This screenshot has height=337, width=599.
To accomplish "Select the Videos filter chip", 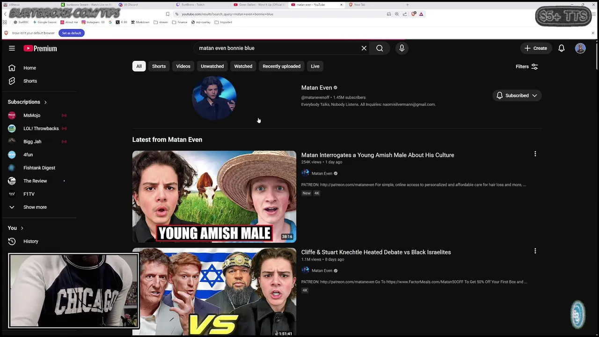I will point(183,66).
